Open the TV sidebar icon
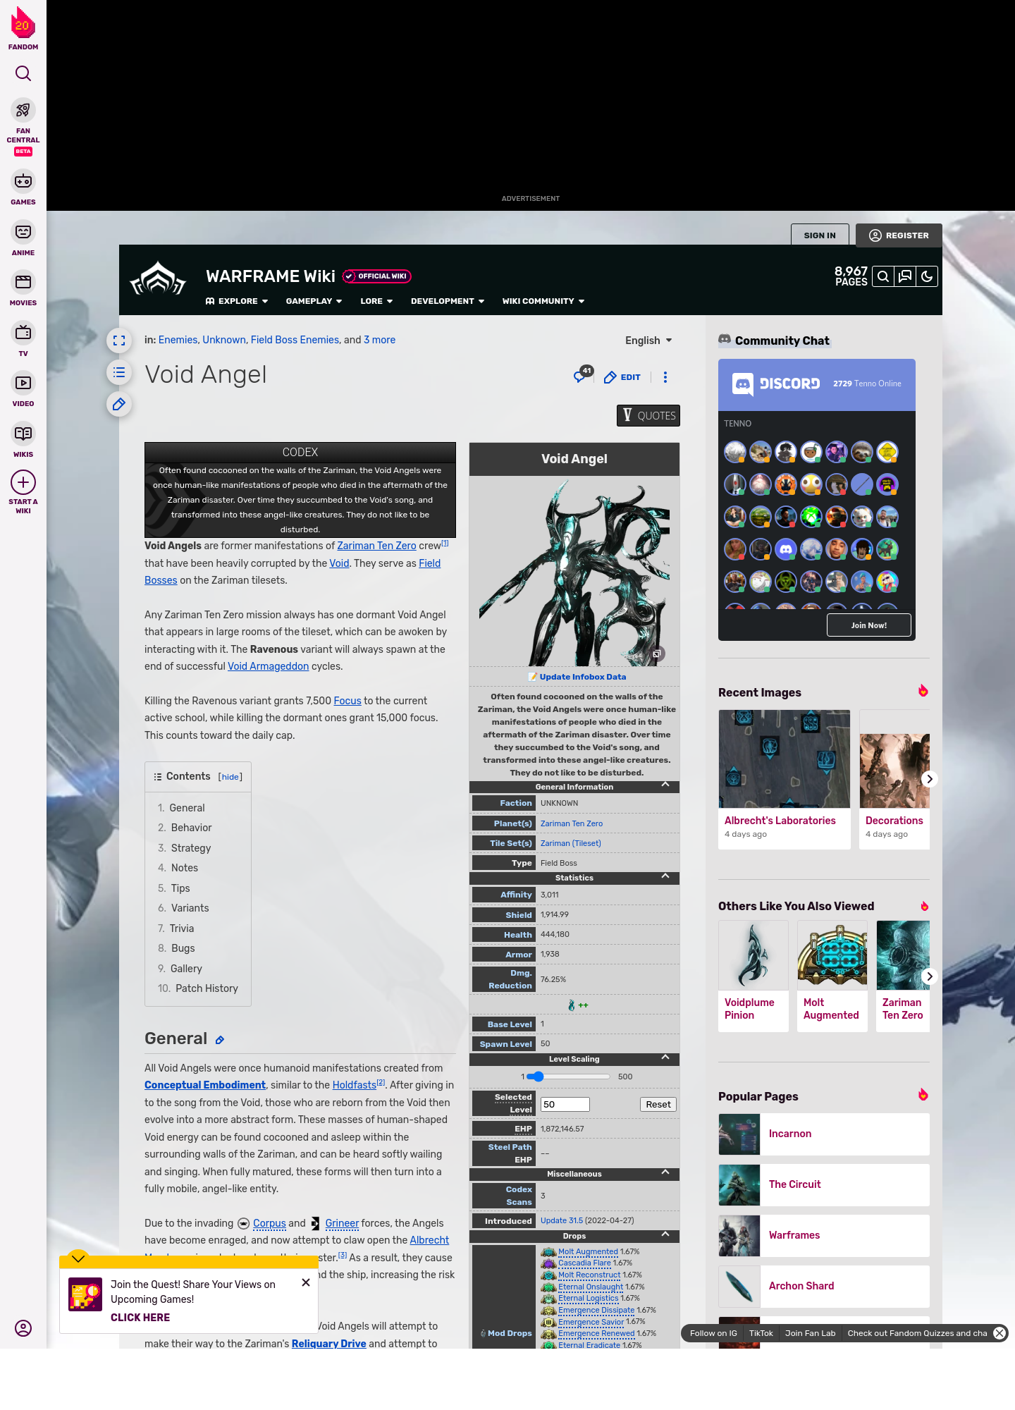The width and height of the screenshot is (1015, 1410). [23, 332]
